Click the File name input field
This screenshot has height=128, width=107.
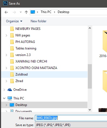pos(71,118)
